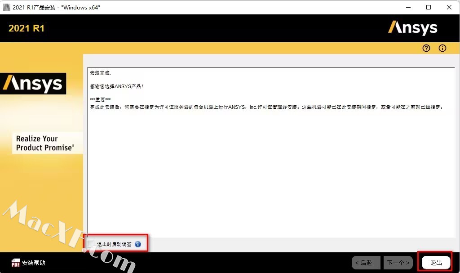Click the paragraph starting with 完成此安装后

click(266, 107)
